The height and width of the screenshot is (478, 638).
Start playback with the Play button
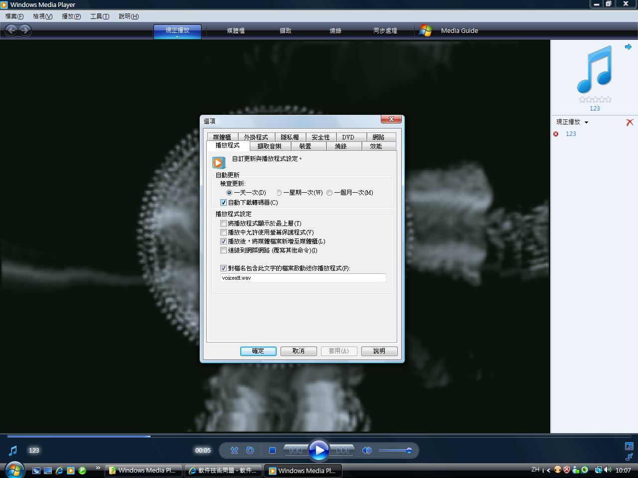coord(319,451)
